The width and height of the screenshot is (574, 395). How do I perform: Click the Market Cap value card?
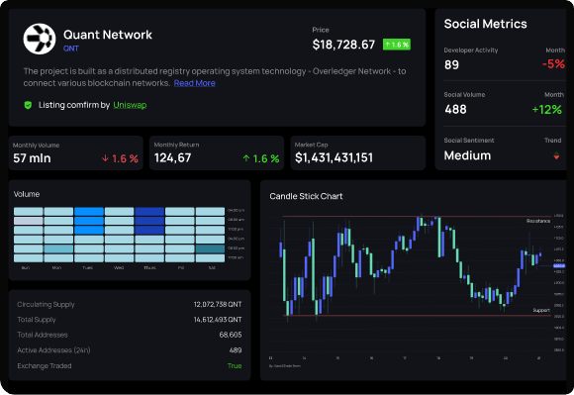coord(357,153)
